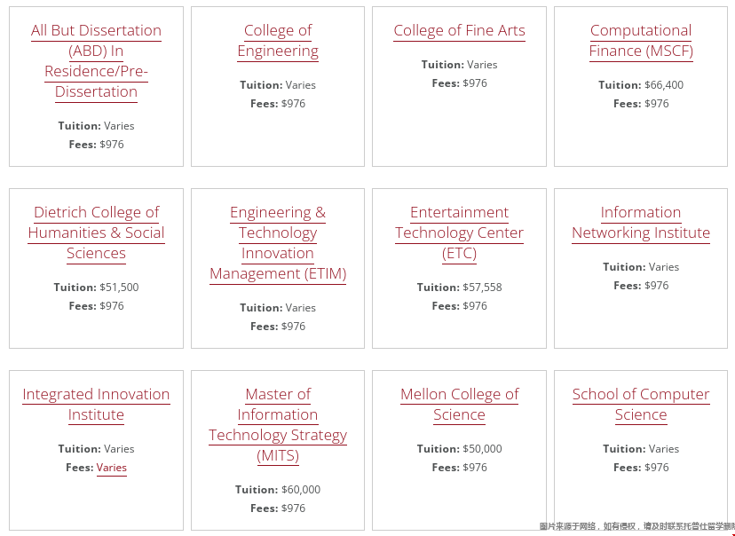Click Tuition label under College of Fine Arts
Image resolution: width=735 pixels, height=536 pixels.
tap(442, 65)
